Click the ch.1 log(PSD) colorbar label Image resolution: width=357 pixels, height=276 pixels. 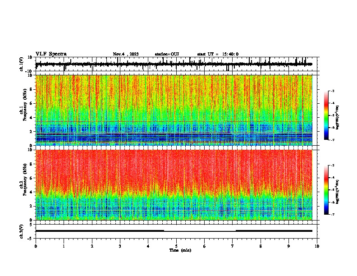coord(337,117)
